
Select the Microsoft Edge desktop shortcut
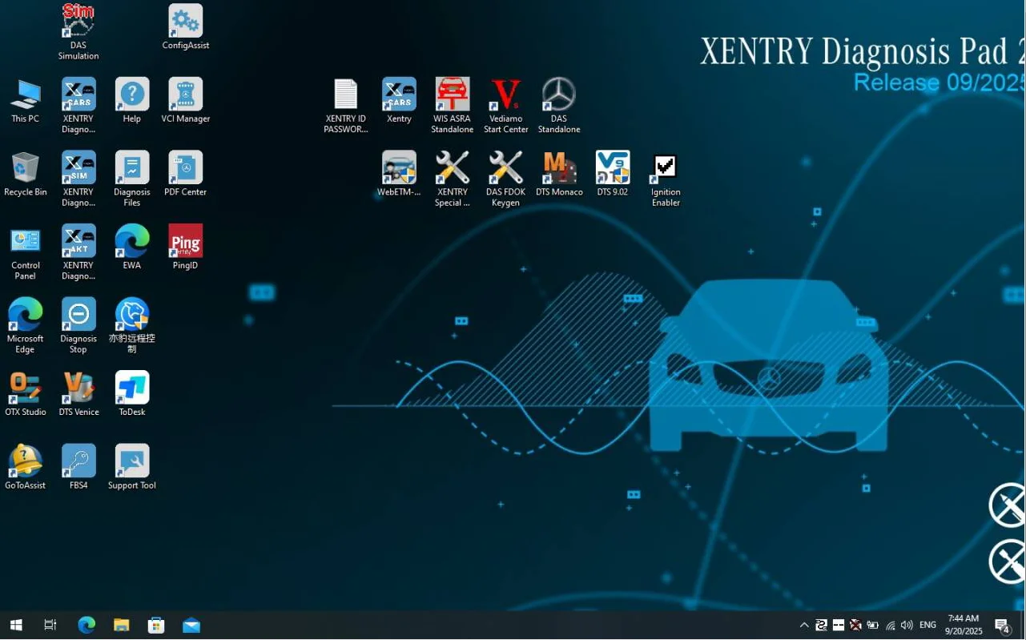pyautogui.click(x=26, y=325)
